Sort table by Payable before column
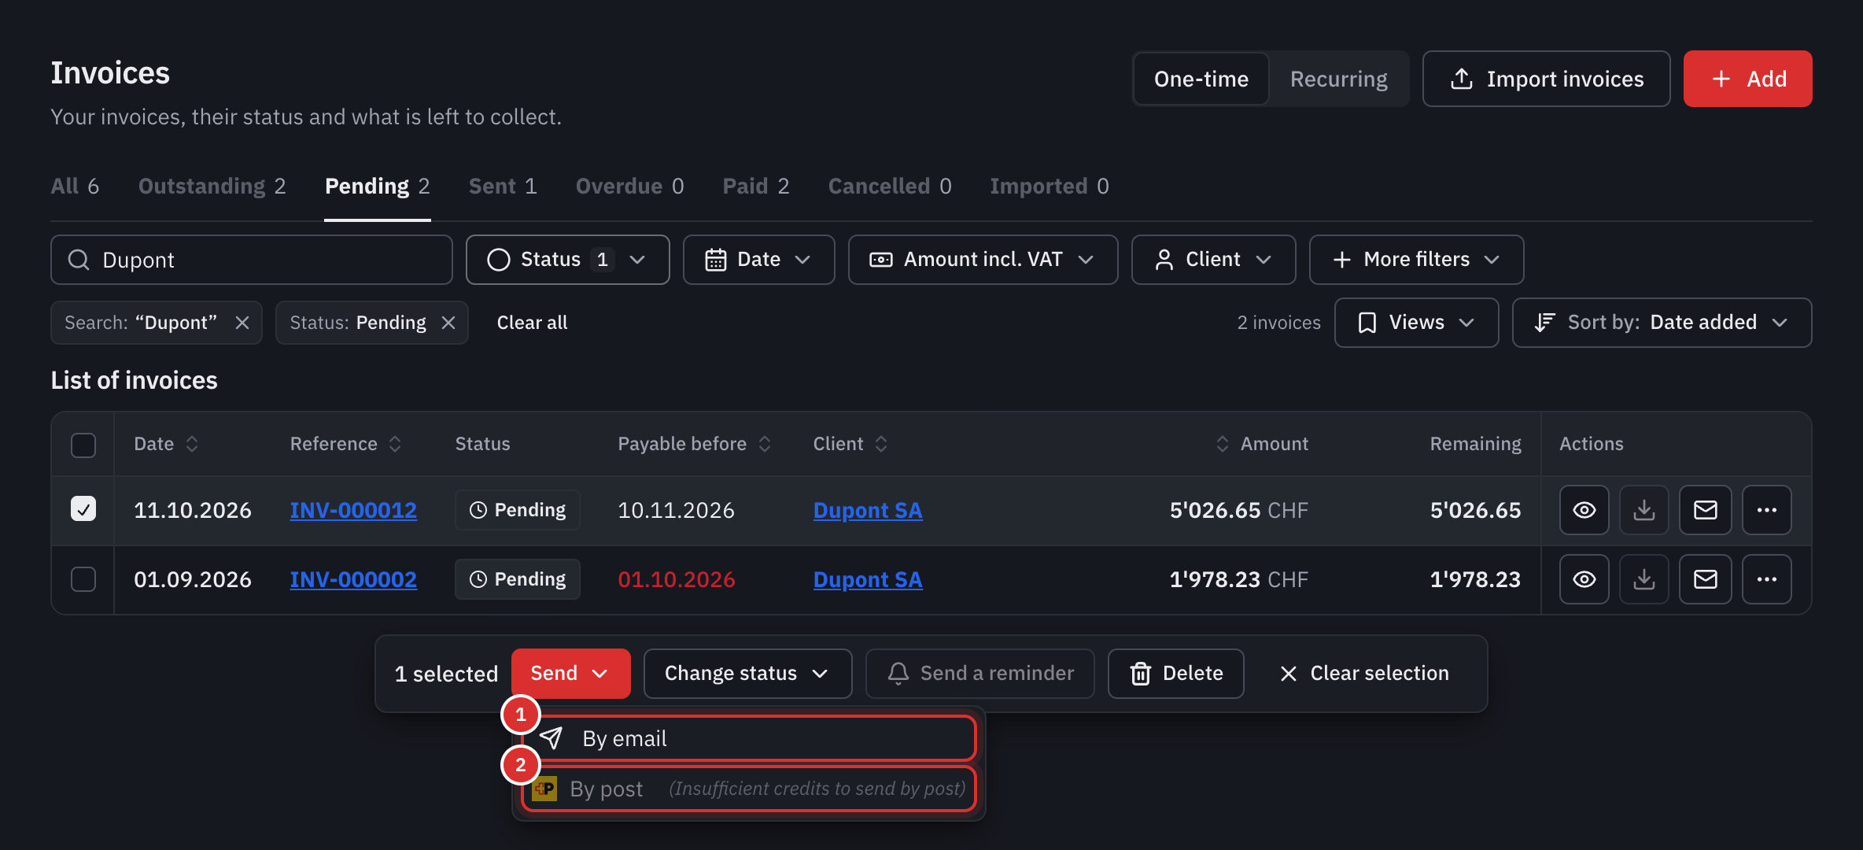This screenshot has width=1863, height=850. [765, 444]
